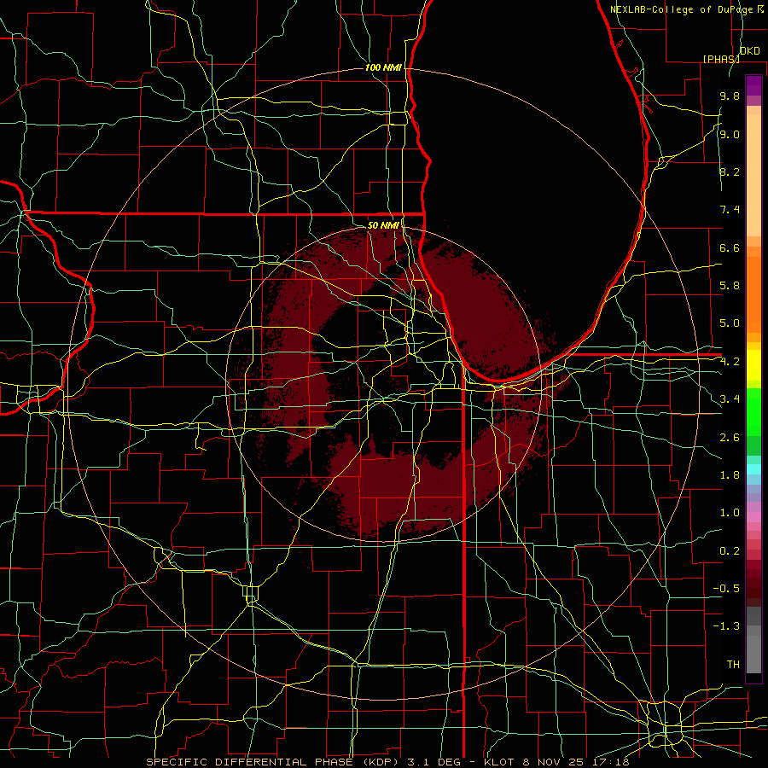Select the 3.4 value on the scale
768x768 pixels.
(730, 399)
